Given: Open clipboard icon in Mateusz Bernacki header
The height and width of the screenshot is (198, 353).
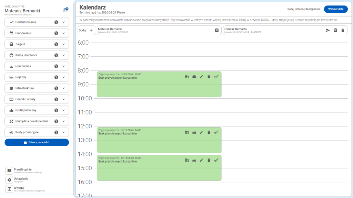Looking at the screenshot, I should (217, 30).
